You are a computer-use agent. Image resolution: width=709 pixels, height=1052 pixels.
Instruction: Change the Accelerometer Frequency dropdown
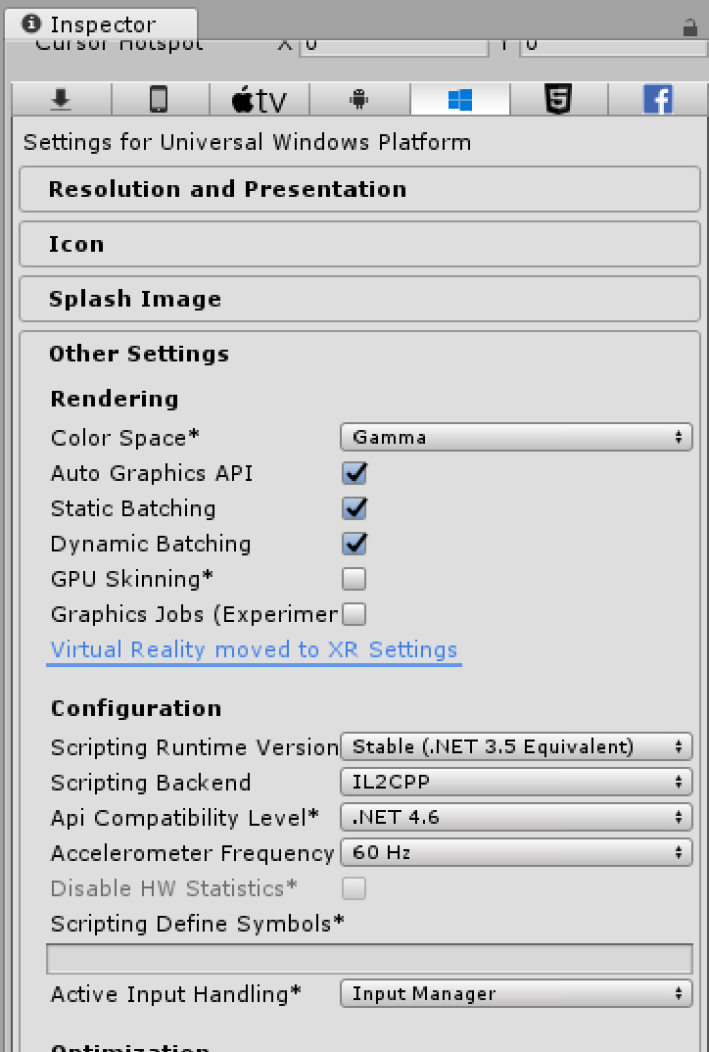[515, 853]
